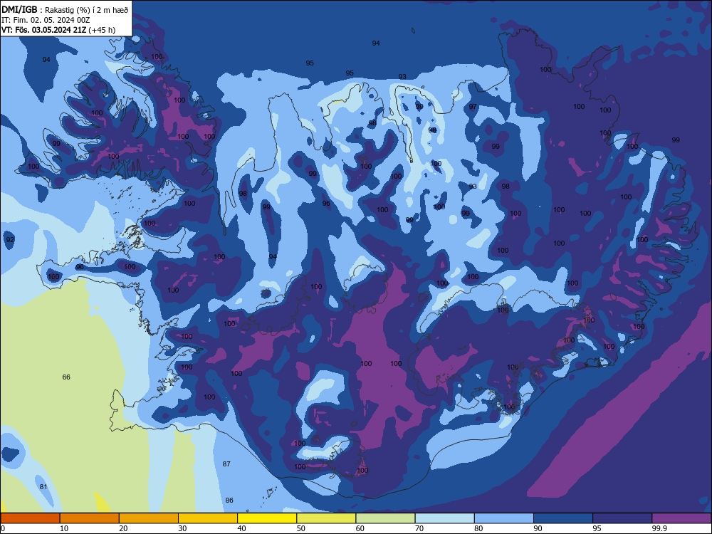Click the '20' tick label under the color bar

123,528
